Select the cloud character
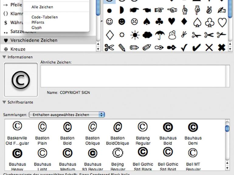The width and height of the screenshot is (234, 175). click(x=147, y=35)
